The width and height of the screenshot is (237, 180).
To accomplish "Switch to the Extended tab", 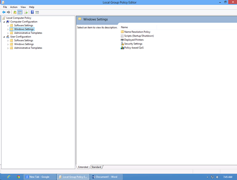I will pyautogui.click(x=83, y=167).
